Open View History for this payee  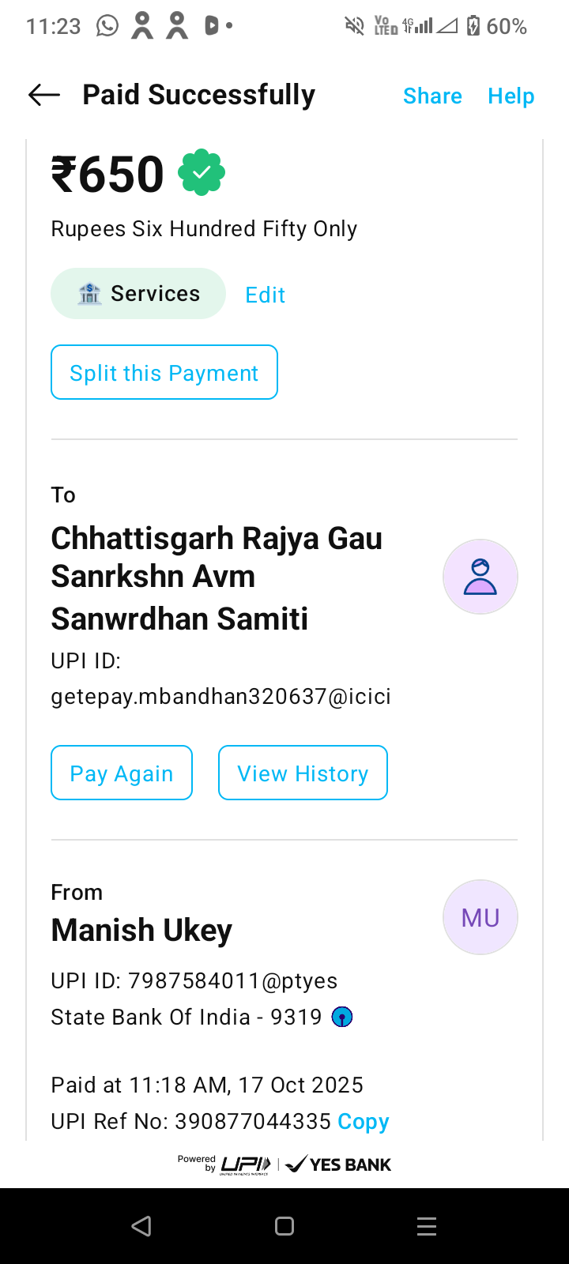[x=303, y=773]
